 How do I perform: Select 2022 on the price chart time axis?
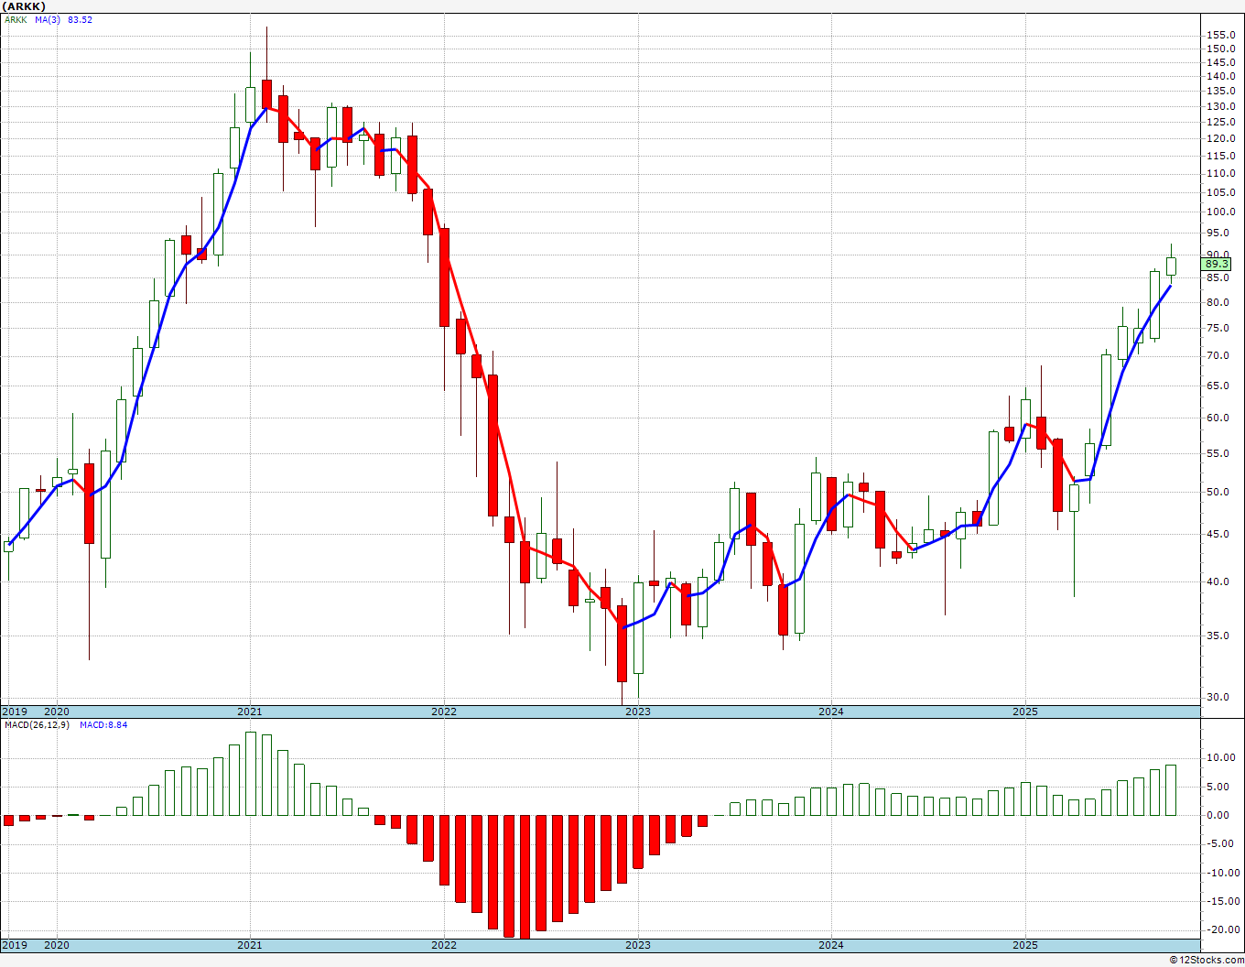tap(444, 712)
